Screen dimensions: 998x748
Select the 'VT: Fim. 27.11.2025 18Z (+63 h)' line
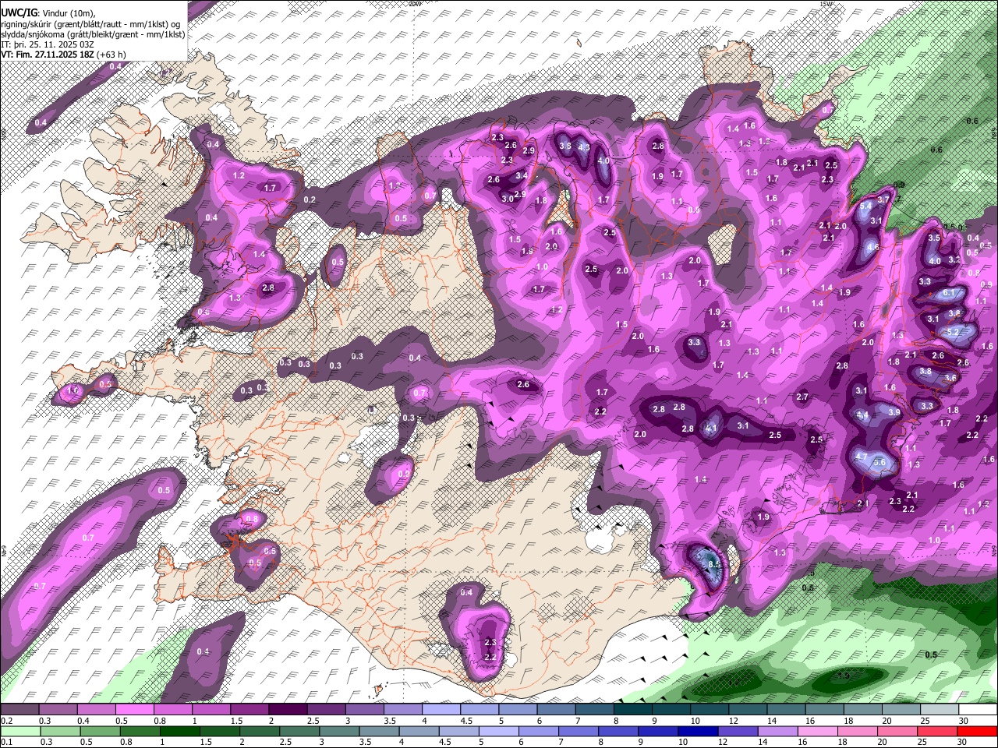(x=63, y=55)
